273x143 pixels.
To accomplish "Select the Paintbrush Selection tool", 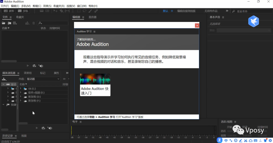I will 90,11.
